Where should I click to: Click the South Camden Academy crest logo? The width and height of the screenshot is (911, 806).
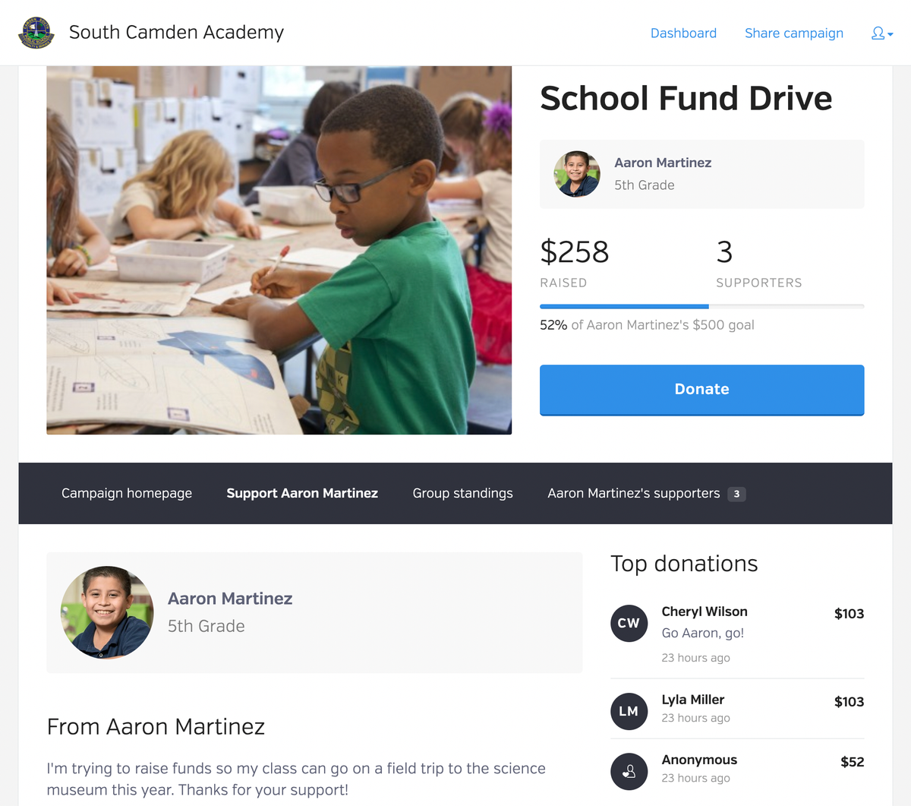tap(36, 33)
